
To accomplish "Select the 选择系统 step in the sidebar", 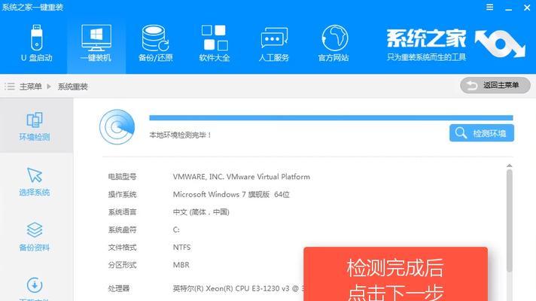I will click(35, 181).
